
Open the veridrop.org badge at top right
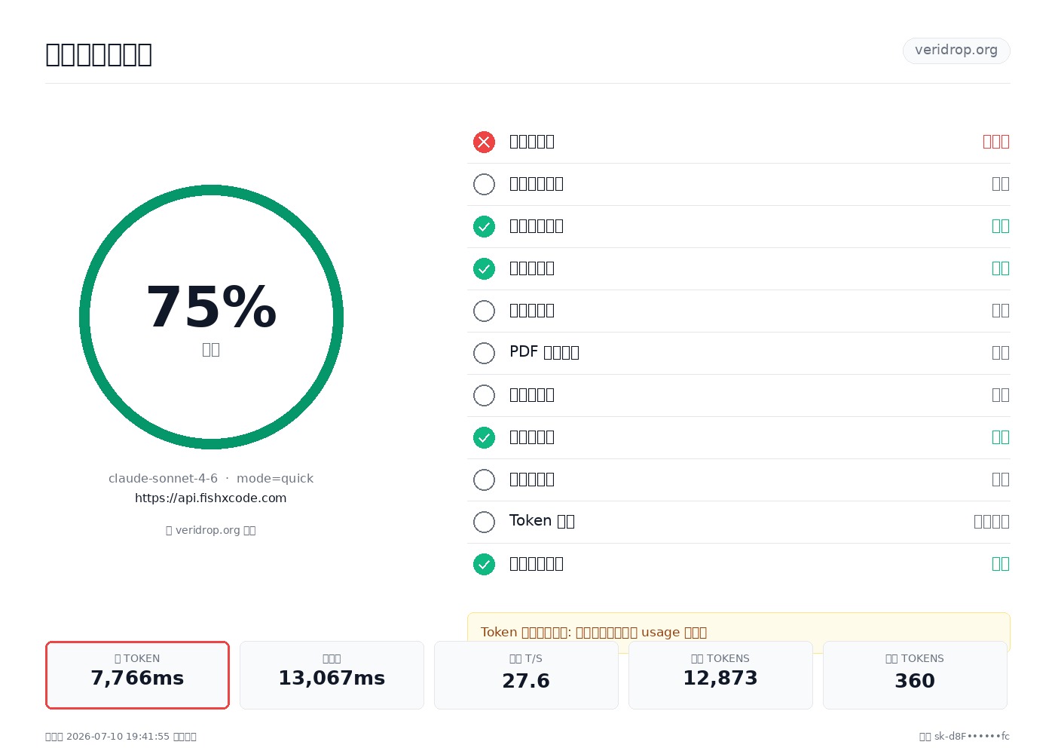956,51
